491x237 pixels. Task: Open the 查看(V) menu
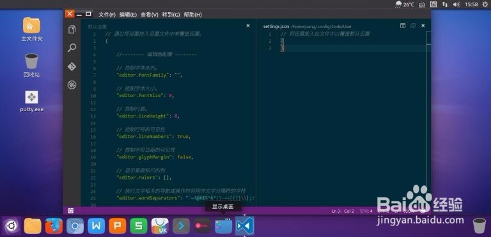click(x=150, y=15)
